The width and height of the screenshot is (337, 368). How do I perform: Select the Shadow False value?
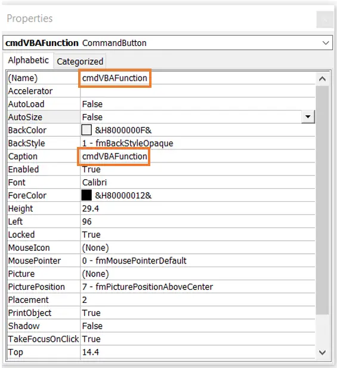click(92, 326)
